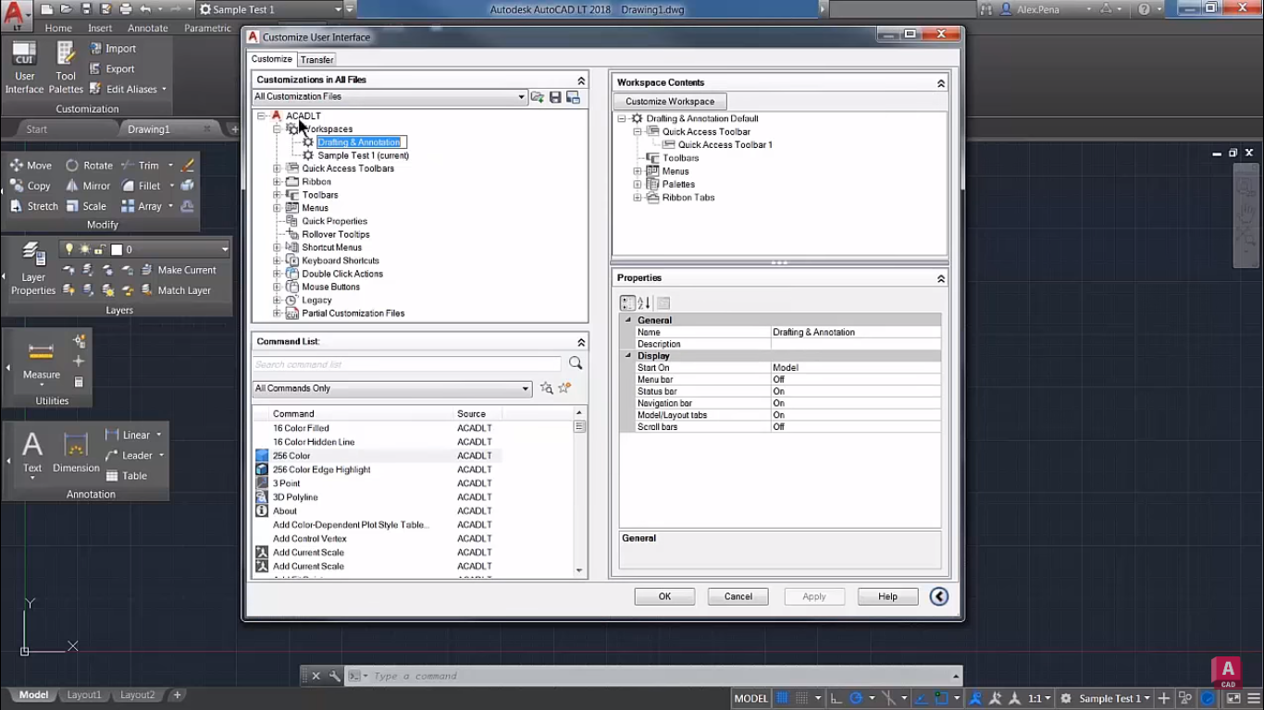Open the Annotate ribbon tab

coord(148,28)
